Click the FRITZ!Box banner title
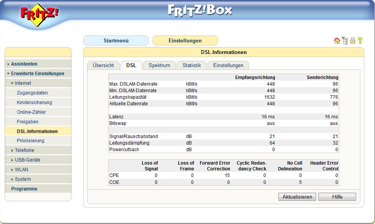This screenshot has width=375, height=224. [x=200, y=11]
